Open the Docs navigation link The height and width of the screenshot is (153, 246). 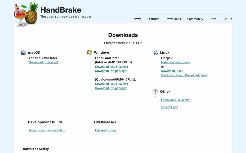(213, 19)
